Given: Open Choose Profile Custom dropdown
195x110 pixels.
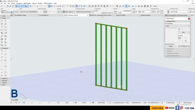Looking at the screenshot, I should point(177,26).
